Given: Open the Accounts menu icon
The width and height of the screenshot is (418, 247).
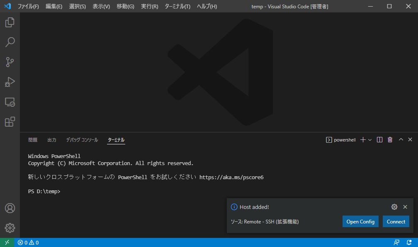Looking at the screenshot, I should 10,208.
